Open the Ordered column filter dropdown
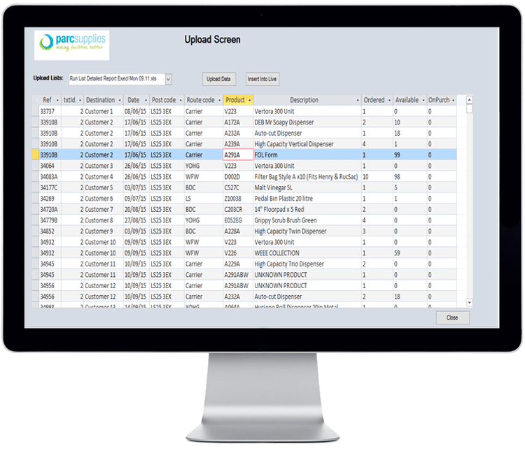525x449 pixels. tap(389, 101)
